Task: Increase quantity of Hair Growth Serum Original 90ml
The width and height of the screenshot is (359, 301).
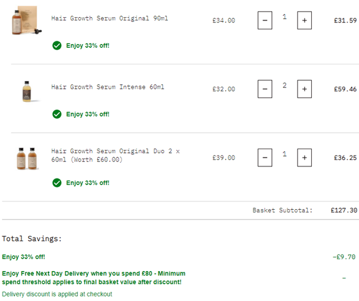Action: (304, 20)
